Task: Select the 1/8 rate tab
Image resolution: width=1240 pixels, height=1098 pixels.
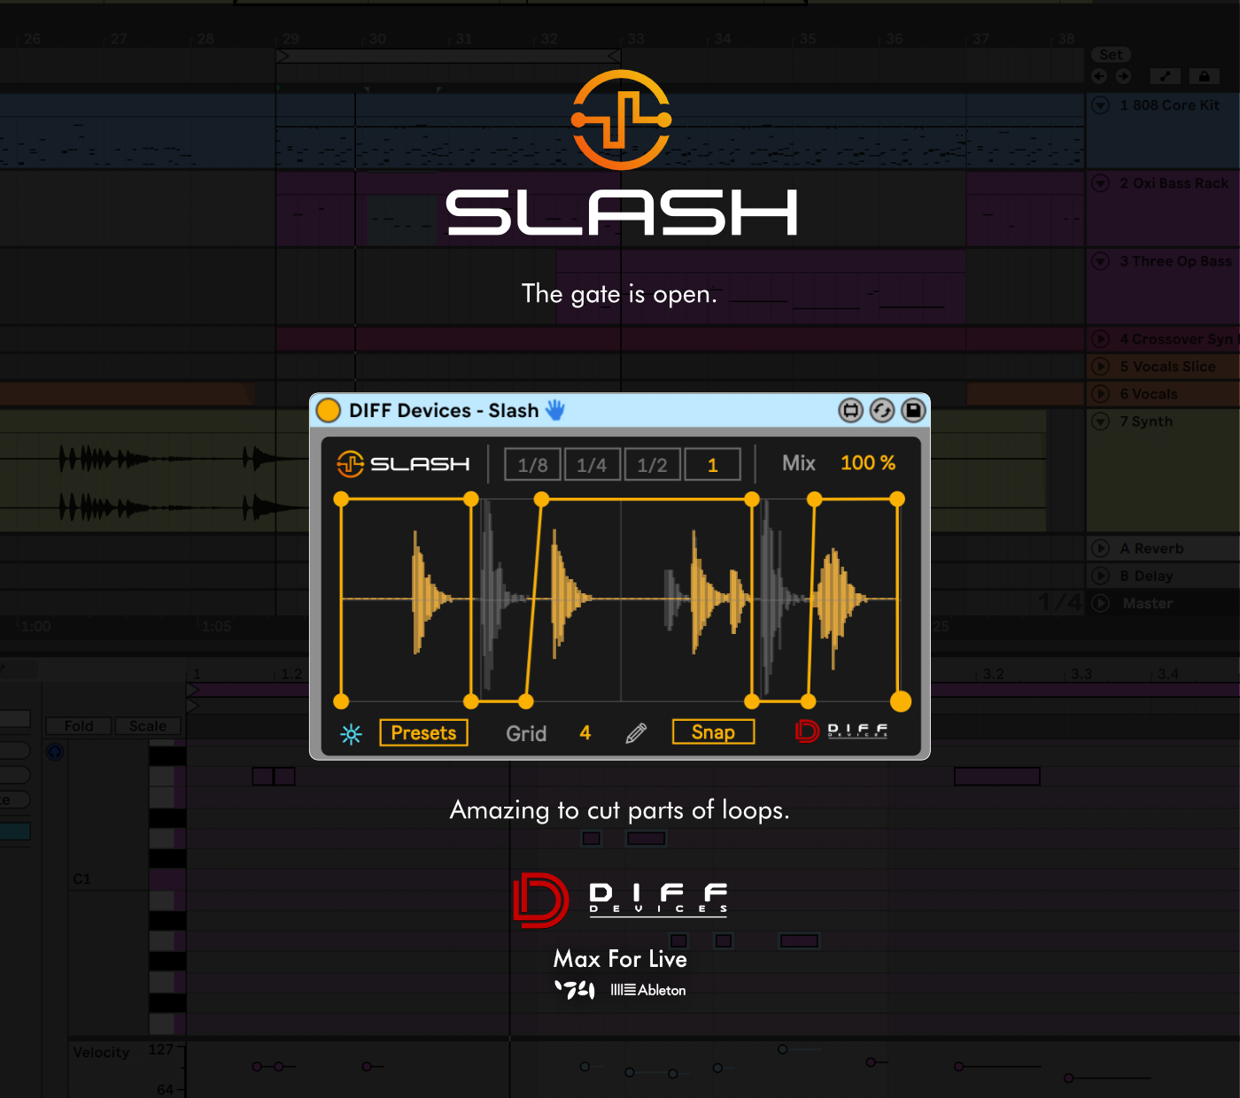Action: click(x=532, y=465)
